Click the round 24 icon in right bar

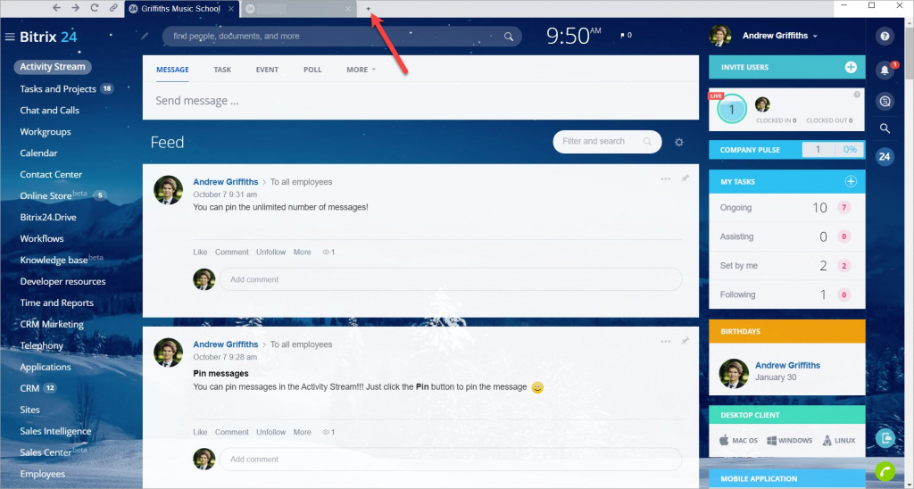[x=885, y=156]
